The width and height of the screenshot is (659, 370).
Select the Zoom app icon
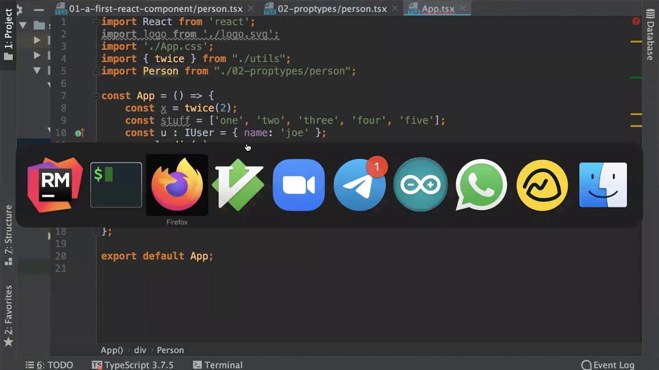(299, 185)
